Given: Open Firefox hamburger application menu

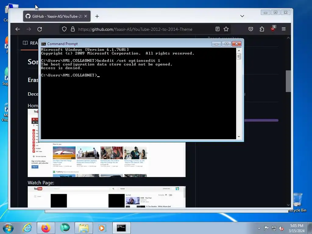Looking at the screenshot, I should [x=284, y=29].
